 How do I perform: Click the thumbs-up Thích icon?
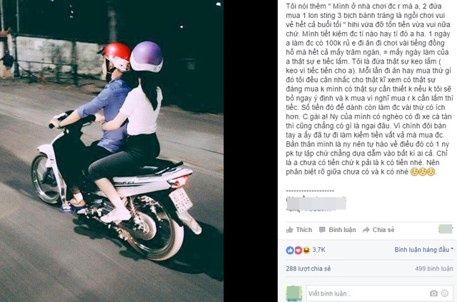click(290, 230)
